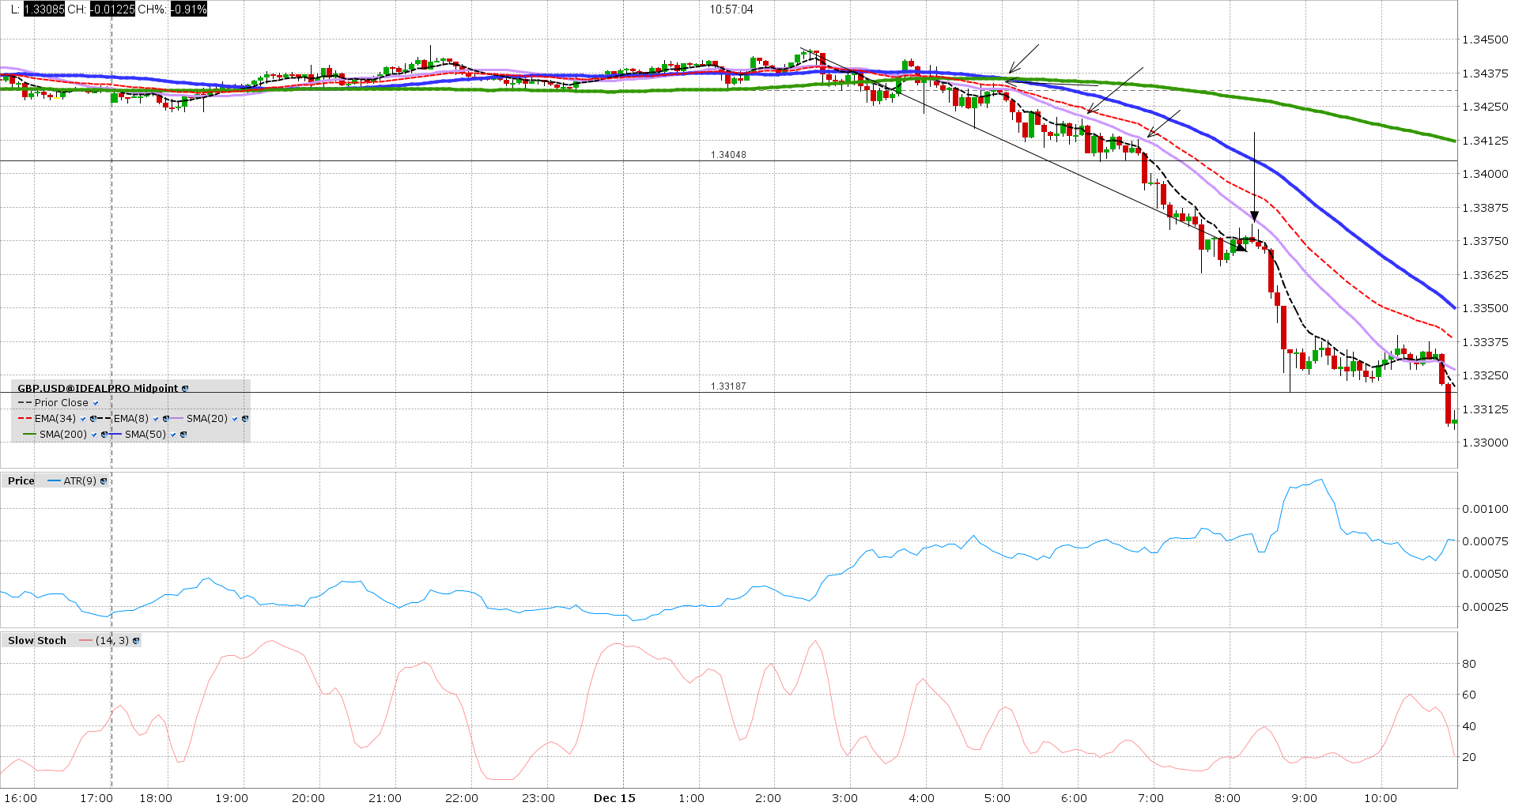Open settings icon beside GBP.USD@IDEALPRO Midpoint
The width and height of the screenshot is (1515, 810).
tap(185, 389)
